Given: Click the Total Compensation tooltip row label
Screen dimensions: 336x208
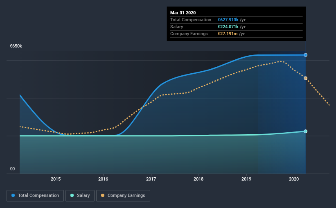Looking at the screenshot, I should 191,20.
